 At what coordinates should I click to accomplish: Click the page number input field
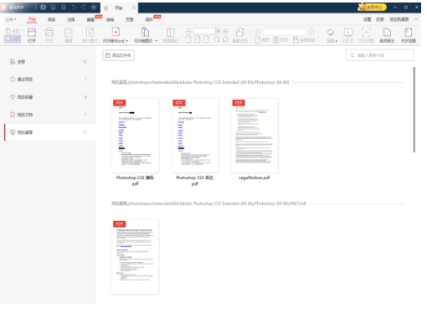pos(285,32)
